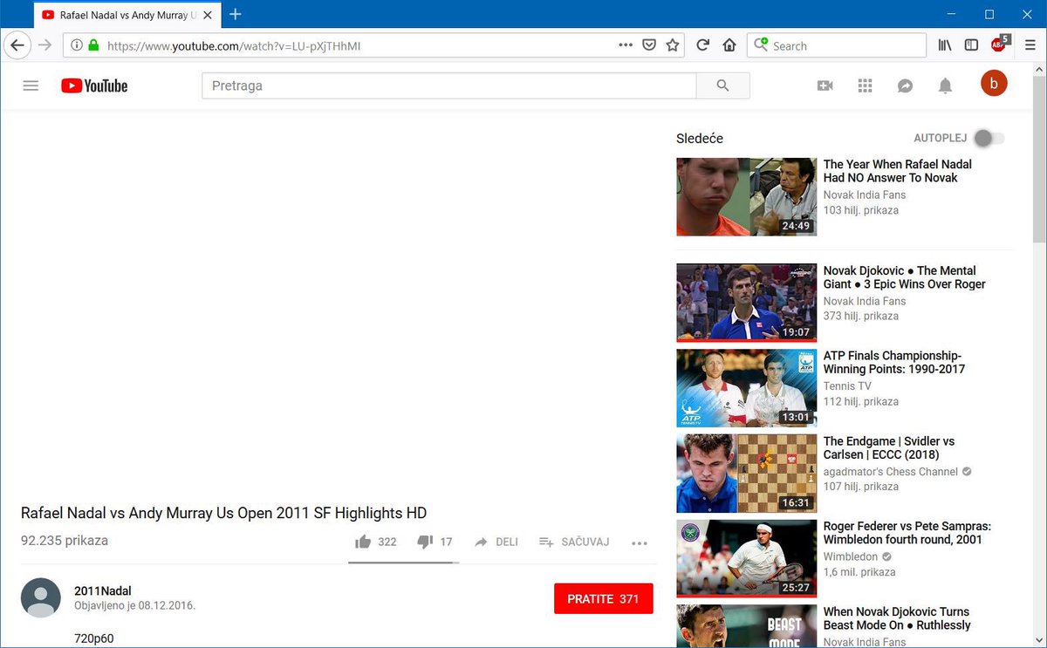1047x648 pixels.
Task: Go to the YouTube home logo
Action: pyautogui.click(x=94, y=85)
